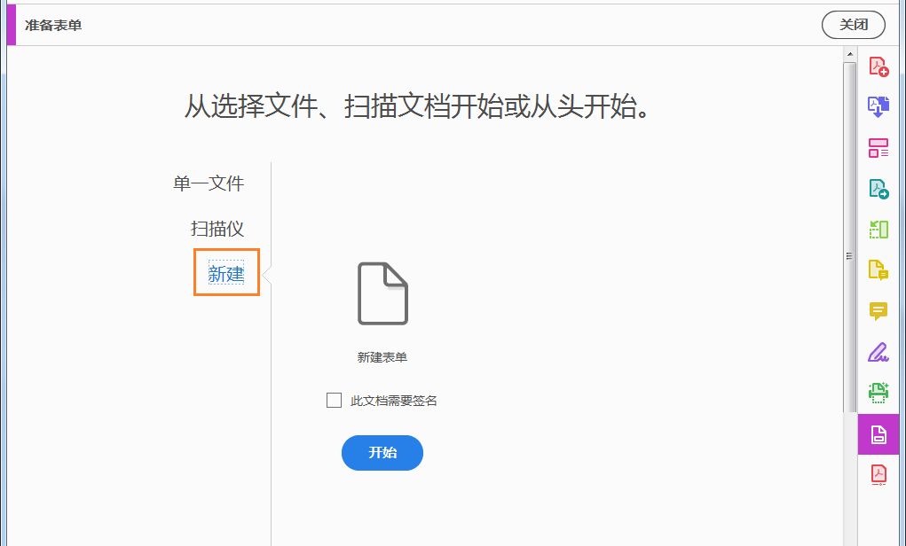Open the Comment tool
The width and height of the screenshot is (906, 546).
pos(878,312)
